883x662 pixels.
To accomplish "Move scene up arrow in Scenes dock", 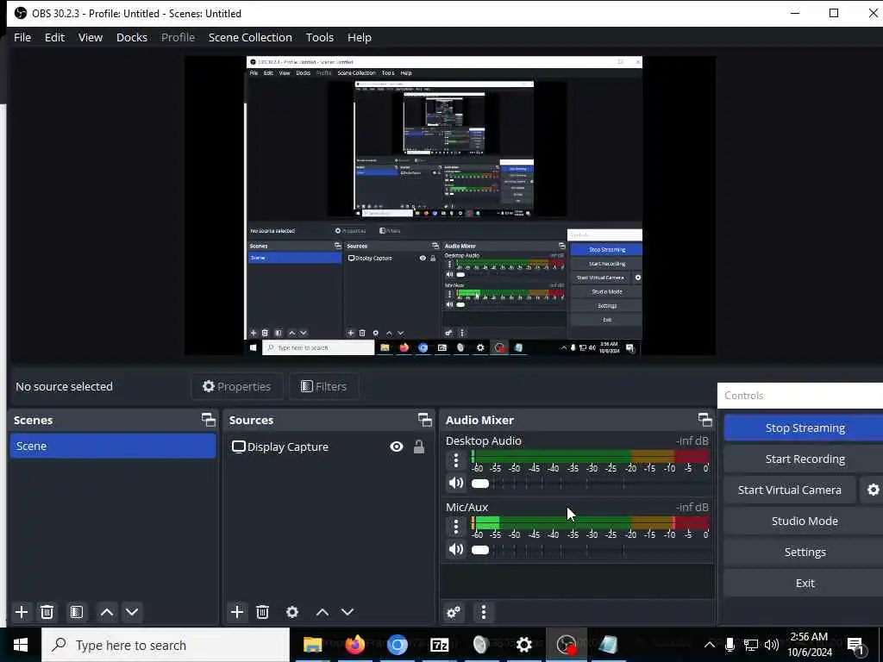I will click(x=106, y=612).
